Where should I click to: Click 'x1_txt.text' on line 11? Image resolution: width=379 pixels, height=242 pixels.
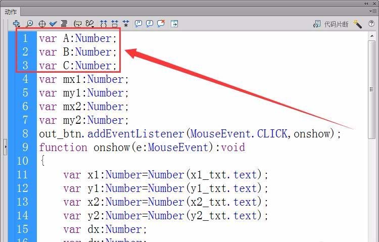tap(223, 175)
